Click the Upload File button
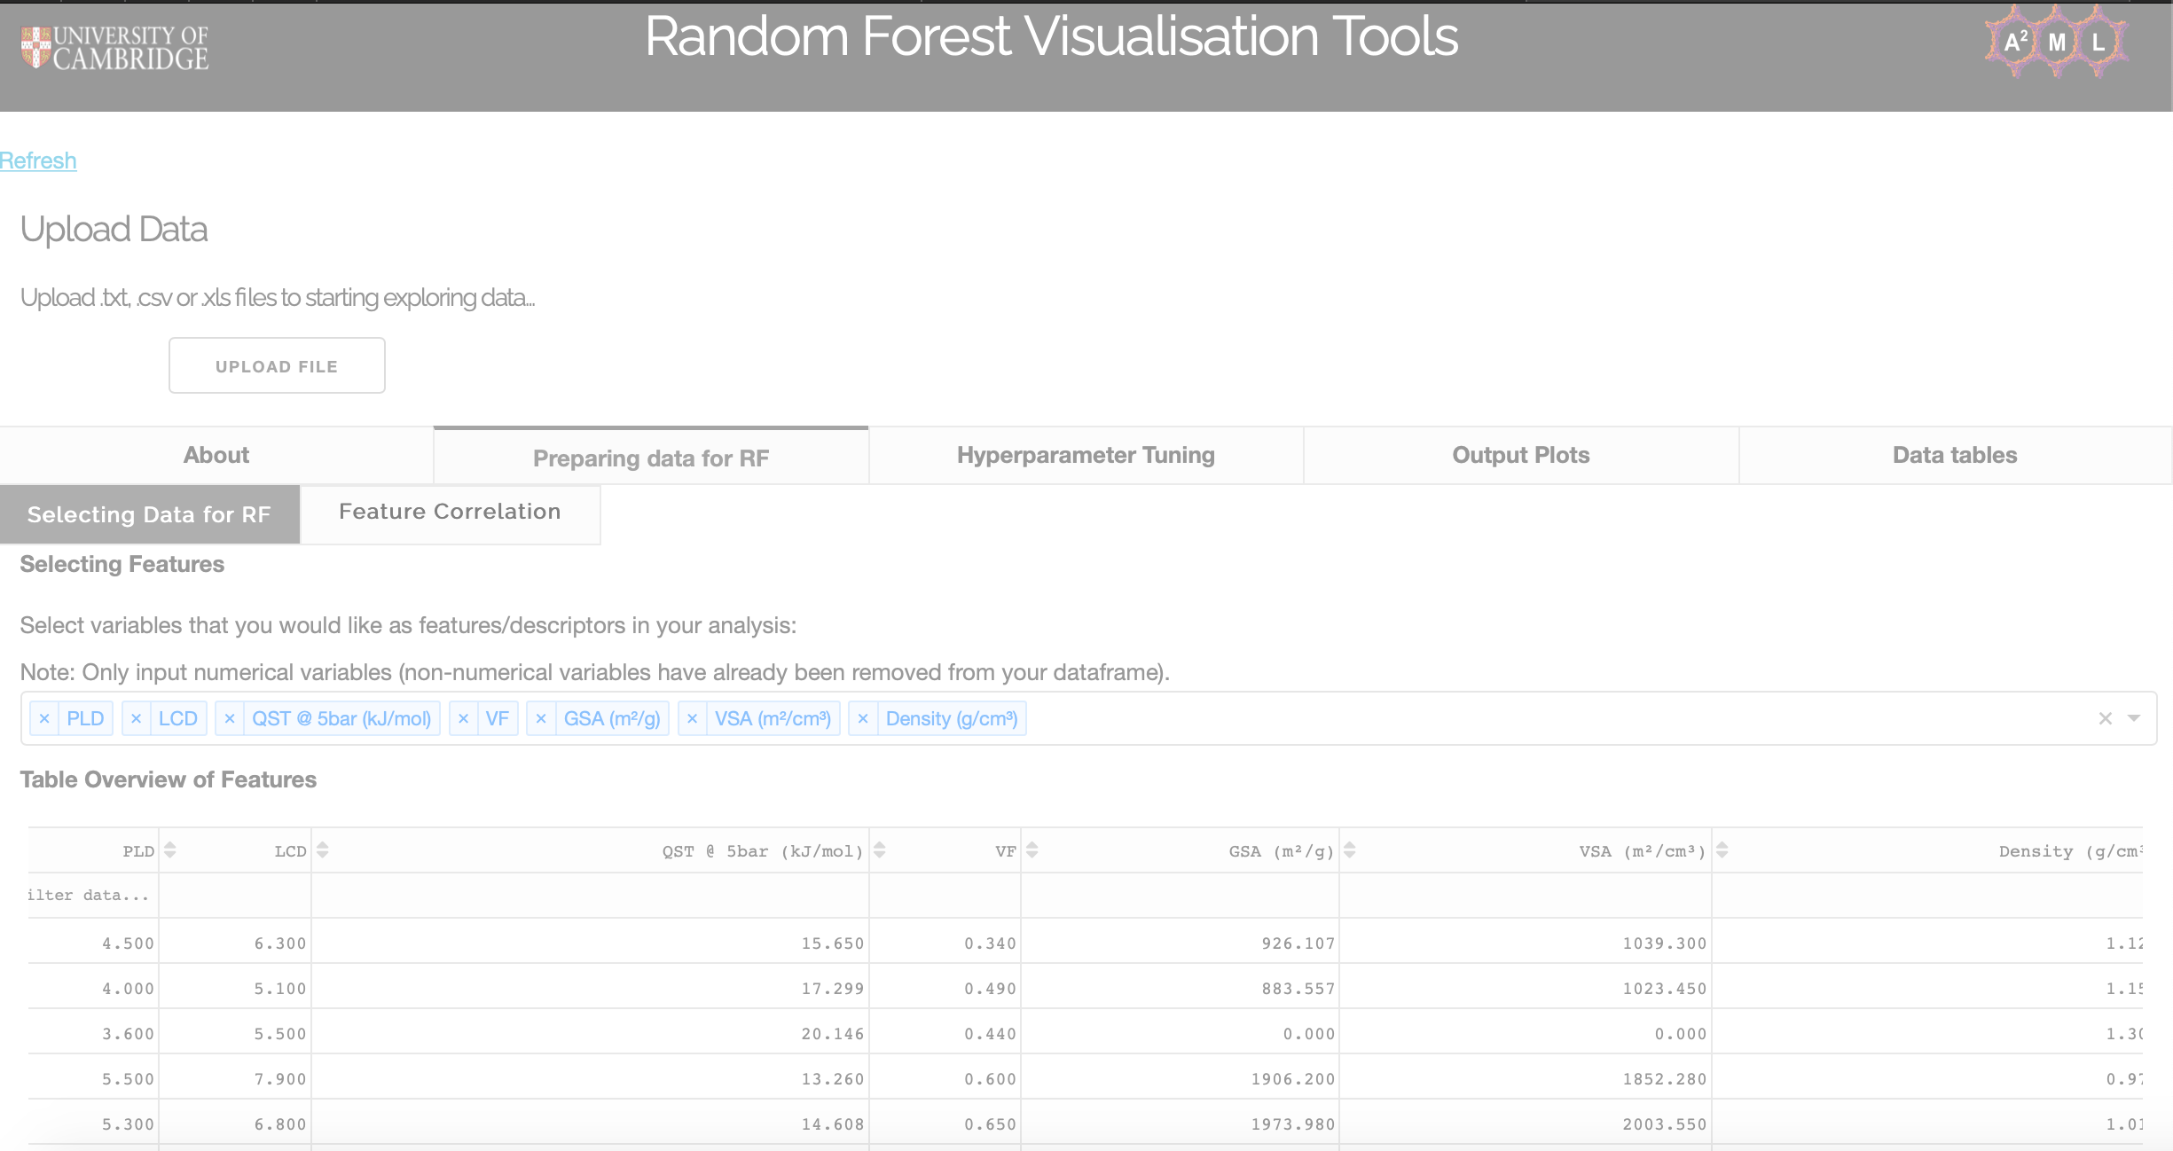2173x1151 pixels. coord(277,365)
